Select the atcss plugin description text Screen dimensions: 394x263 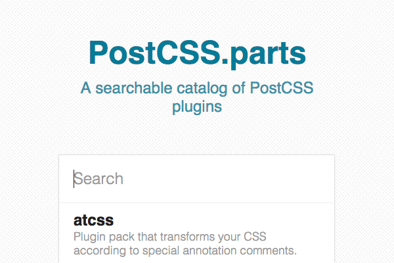185,243
